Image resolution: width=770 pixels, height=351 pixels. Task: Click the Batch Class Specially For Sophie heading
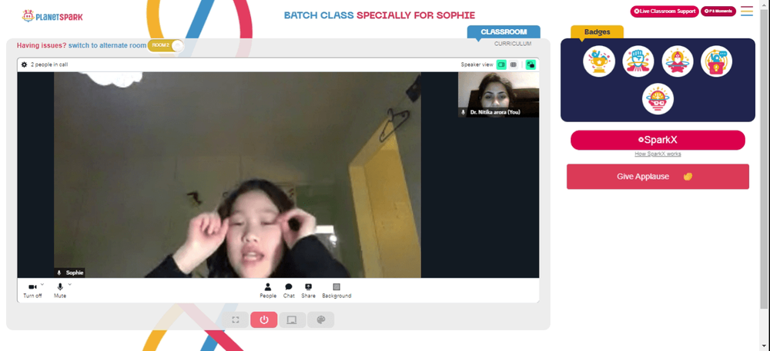pos(380,15)
